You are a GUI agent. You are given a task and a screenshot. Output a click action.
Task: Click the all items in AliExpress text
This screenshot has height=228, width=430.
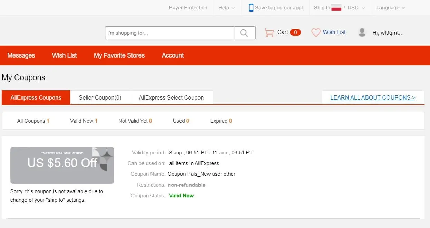point(194,163)
